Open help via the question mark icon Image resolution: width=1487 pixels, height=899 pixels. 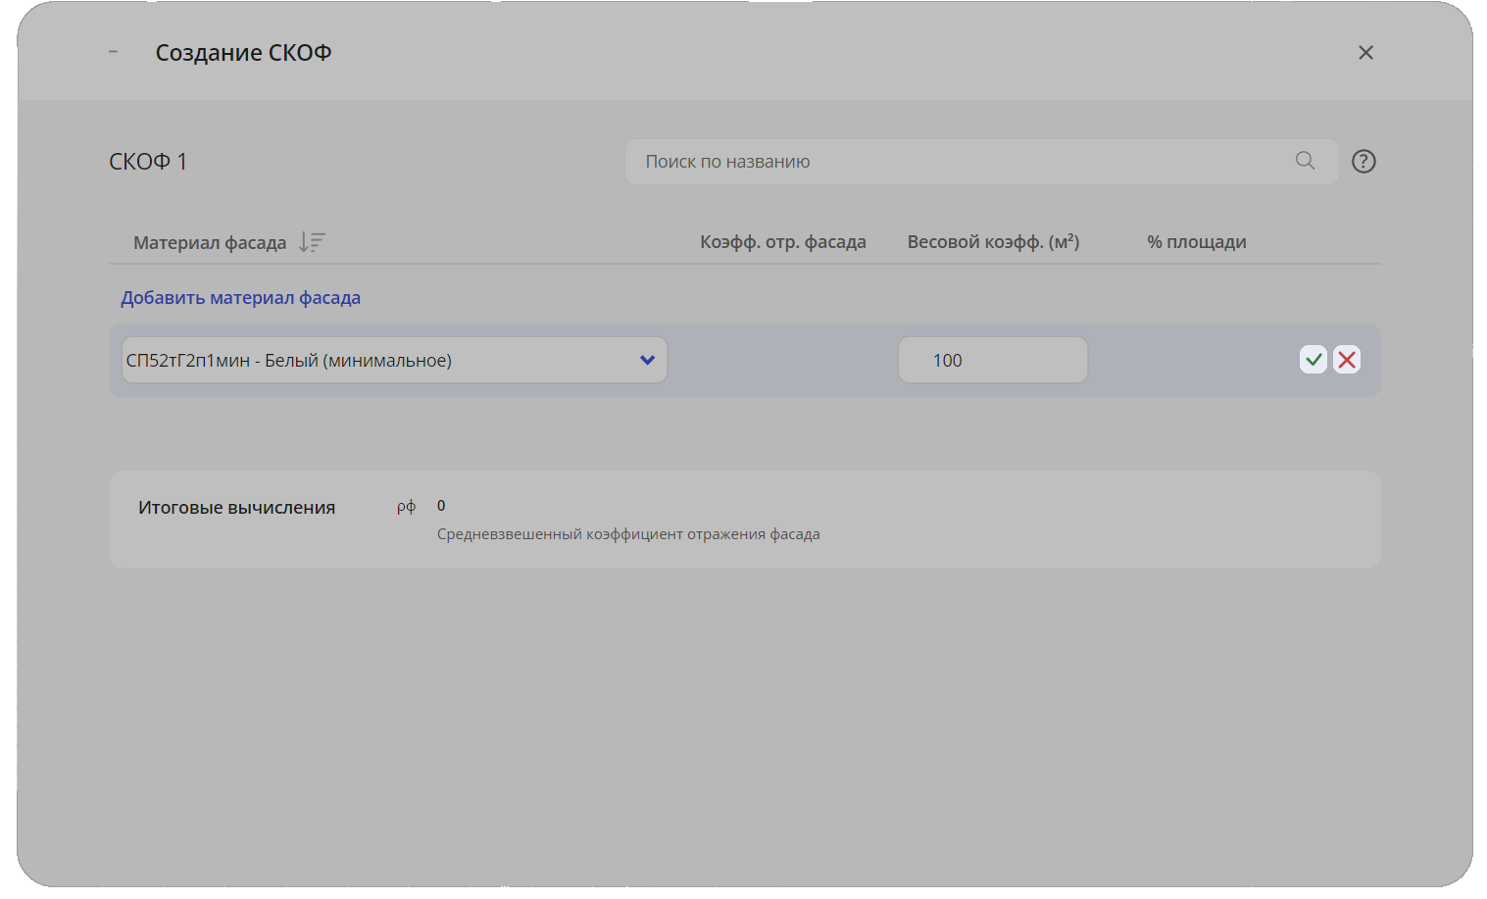point(1363,162)
